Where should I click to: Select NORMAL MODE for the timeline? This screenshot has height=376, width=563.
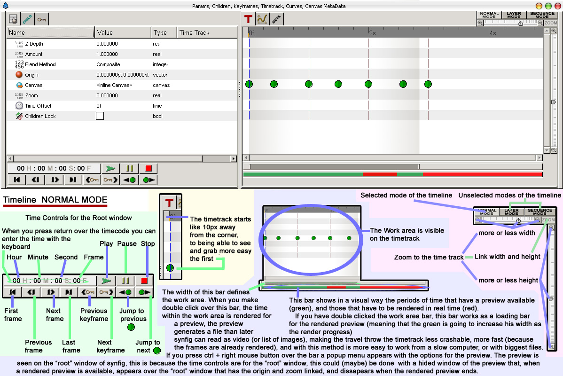point(489,15)
